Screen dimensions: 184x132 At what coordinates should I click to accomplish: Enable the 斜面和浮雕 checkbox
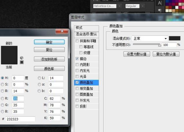(77, 41)
